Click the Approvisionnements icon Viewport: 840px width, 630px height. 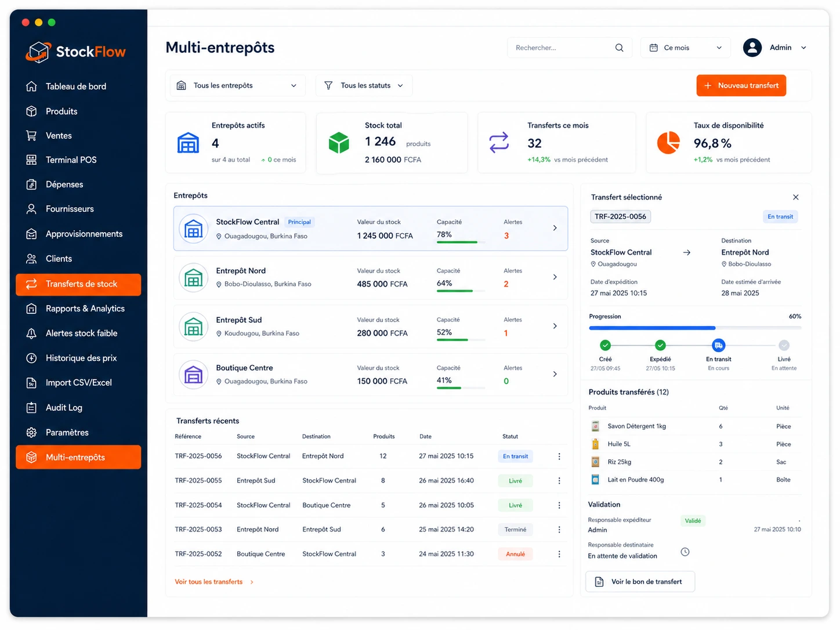click(32, 234)
